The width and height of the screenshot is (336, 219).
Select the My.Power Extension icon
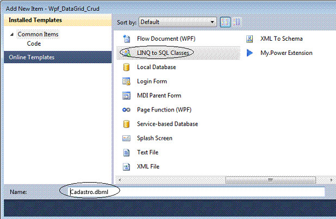tap(250, 53)
